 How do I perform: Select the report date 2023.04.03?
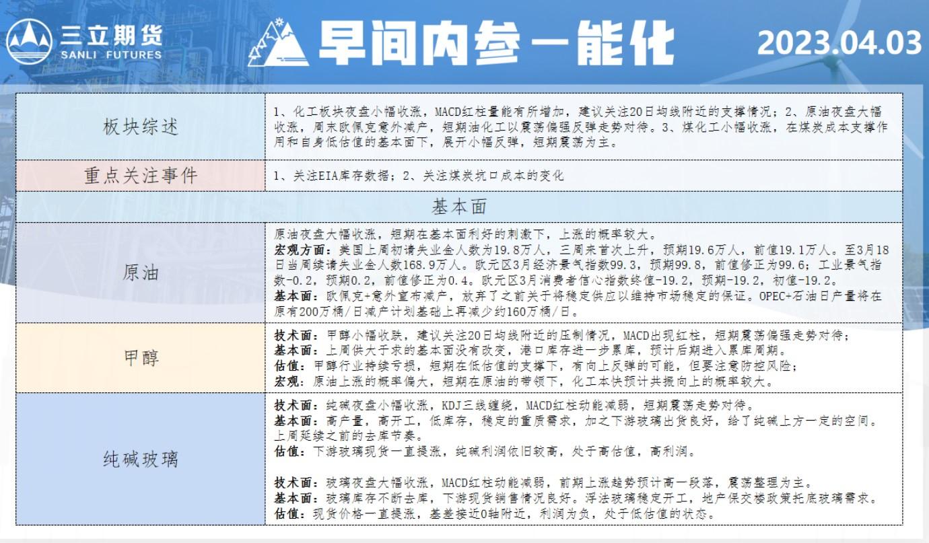(839, 43)
